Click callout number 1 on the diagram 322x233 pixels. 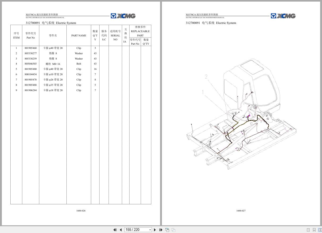(x=203, y=92)
